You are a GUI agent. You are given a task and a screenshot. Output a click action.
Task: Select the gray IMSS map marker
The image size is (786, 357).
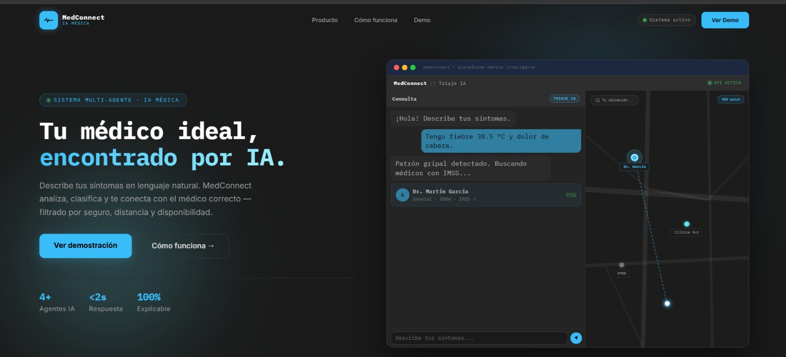(621, 265)
